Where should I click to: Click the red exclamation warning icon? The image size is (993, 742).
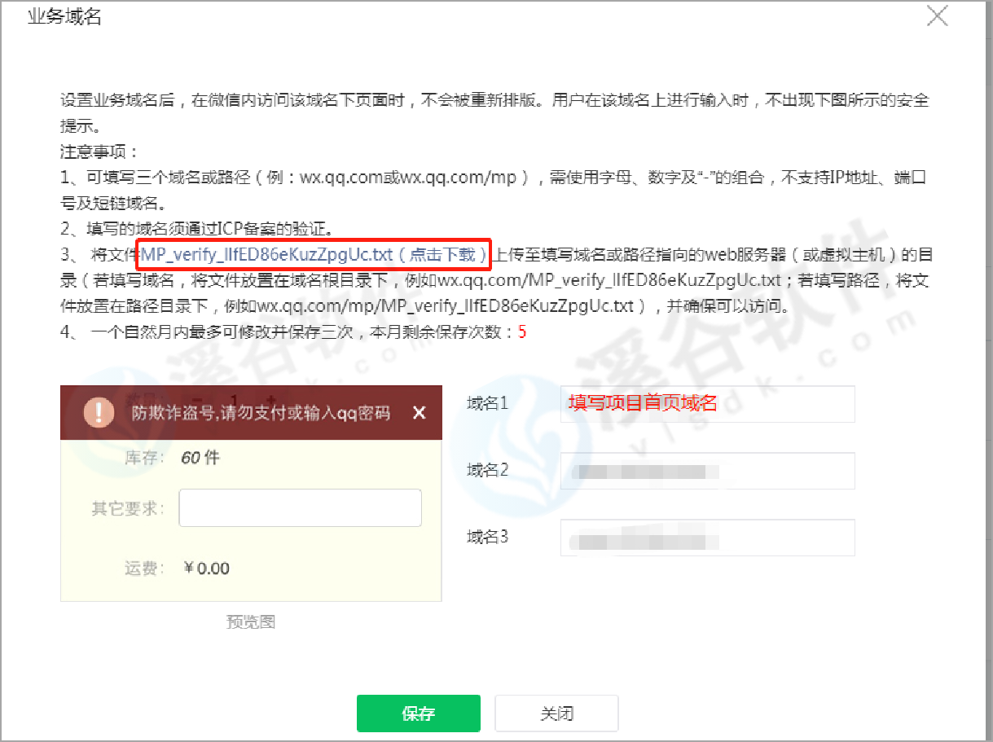pyautogui.click(x=99, y=413)
